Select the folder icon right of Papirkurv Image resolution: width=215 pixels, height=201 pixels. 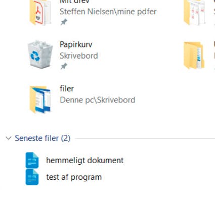194,56
